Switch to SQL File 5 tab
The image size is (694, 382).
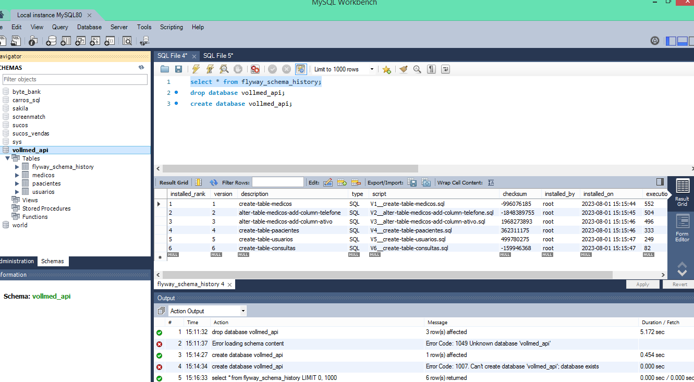point(218,55)
